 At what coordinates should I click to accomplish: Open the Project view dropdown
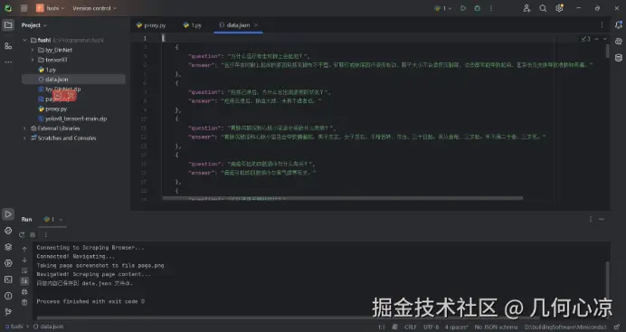tap(34, 25)
